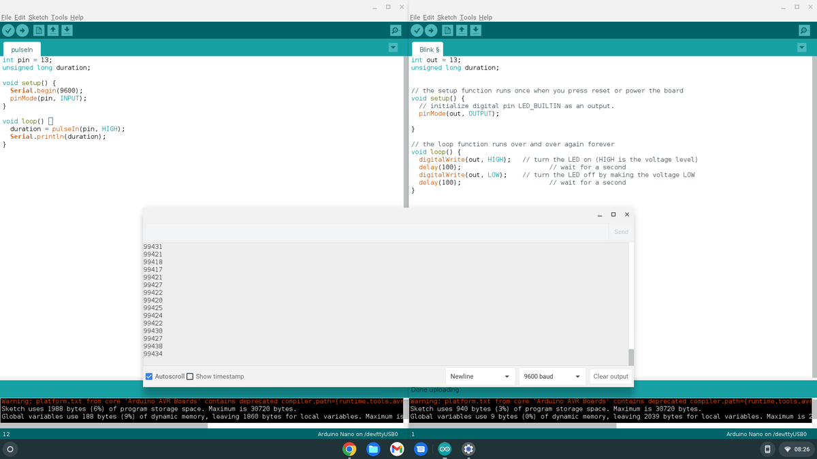Image resolution: width=817 pixels, height=459 pixels.
Task: Select the Blink sketch tab
Action: click(429, 50)
